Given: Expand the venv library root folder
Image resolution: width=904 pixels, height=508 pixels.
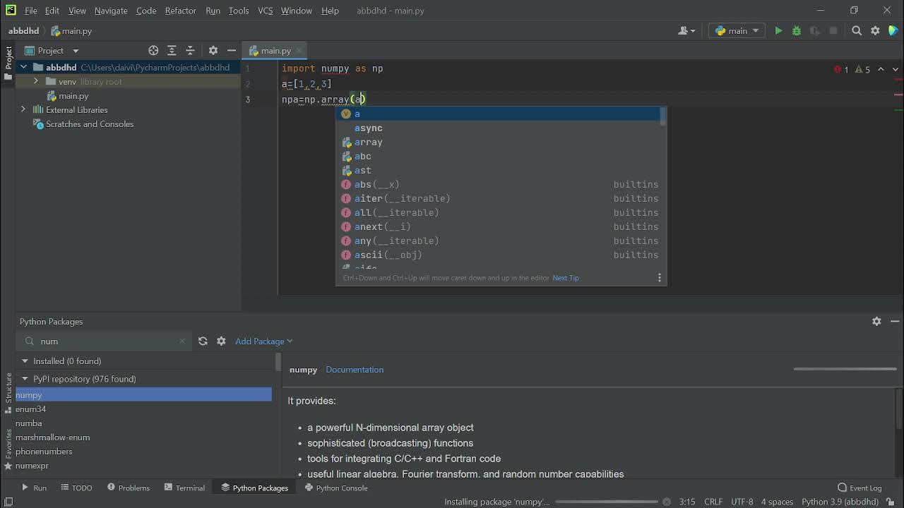Looking at the screenshot, I should 35,82.
